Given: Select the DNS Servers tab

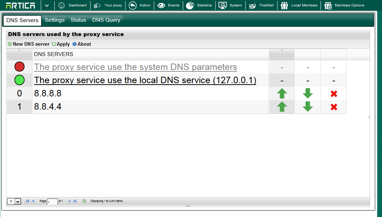Looking at the screenshot, I should point(22,20).
